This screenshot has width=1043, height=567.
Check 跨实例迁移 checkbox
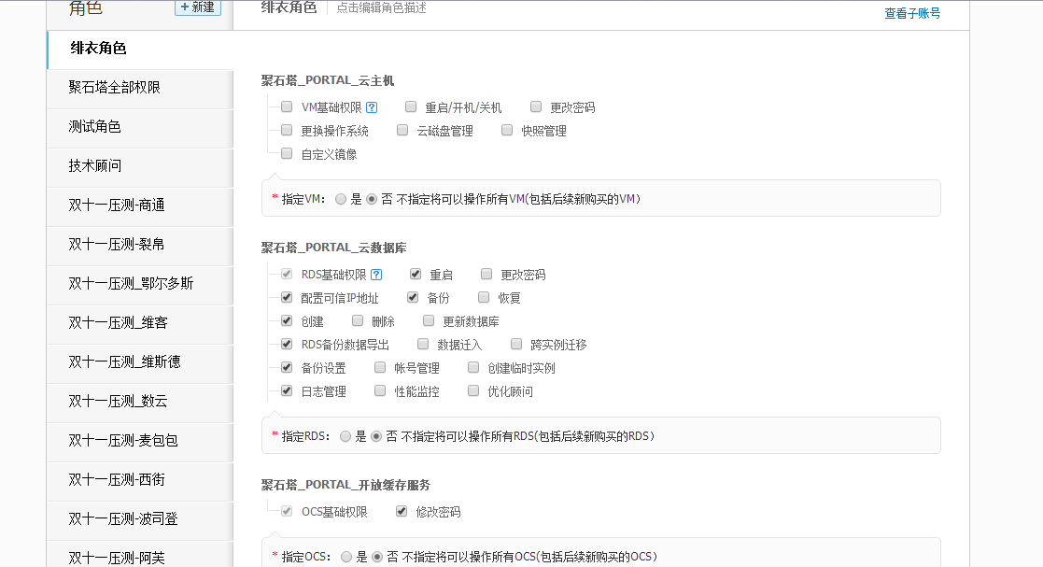[x=516, y=344]
